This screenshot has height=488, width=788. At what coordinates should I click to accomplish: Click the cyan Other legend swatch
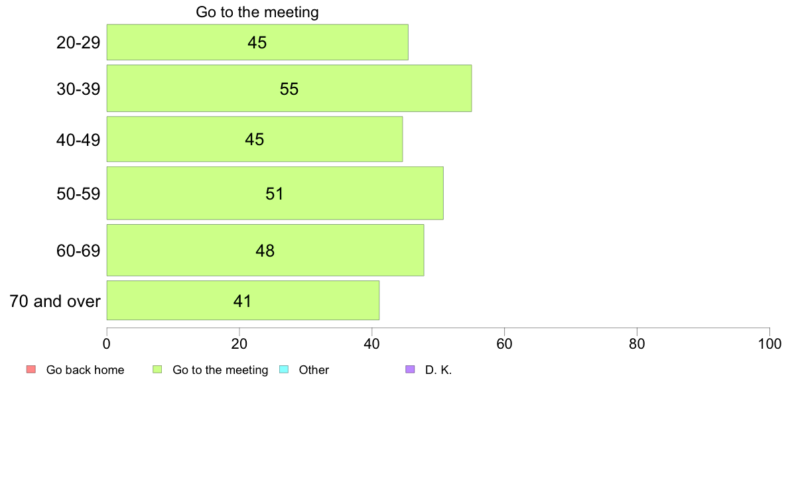tap(283, 369)
